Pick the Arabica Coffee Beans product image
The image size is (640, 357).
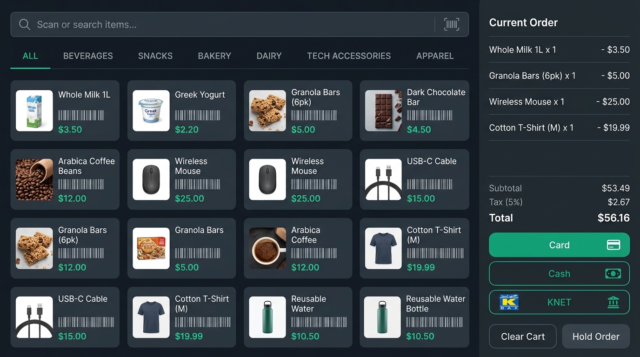pos(34,179)
